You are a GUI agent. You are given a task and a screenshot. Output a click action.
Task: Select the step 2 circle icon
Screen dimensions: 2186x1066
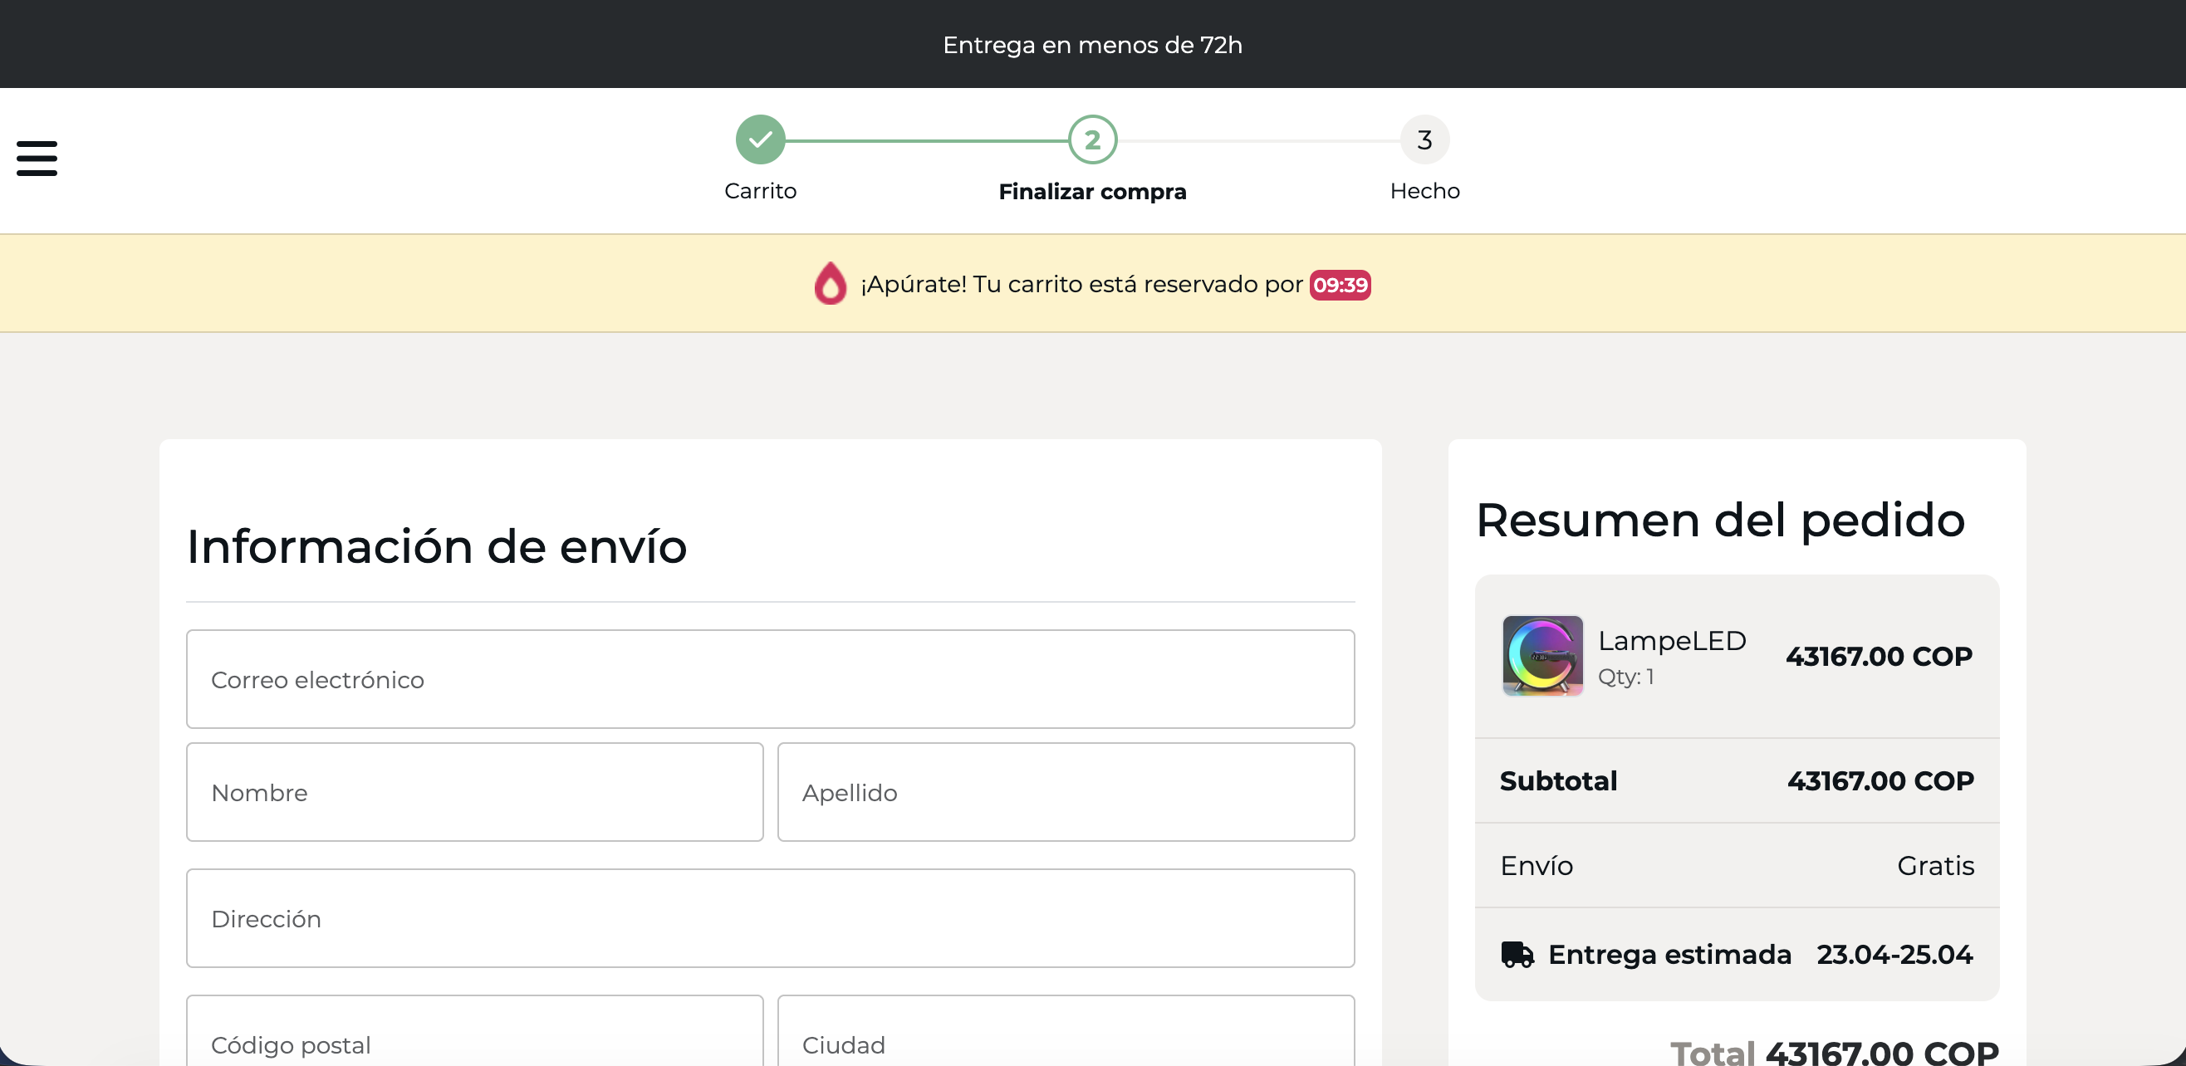[1092, 140]
